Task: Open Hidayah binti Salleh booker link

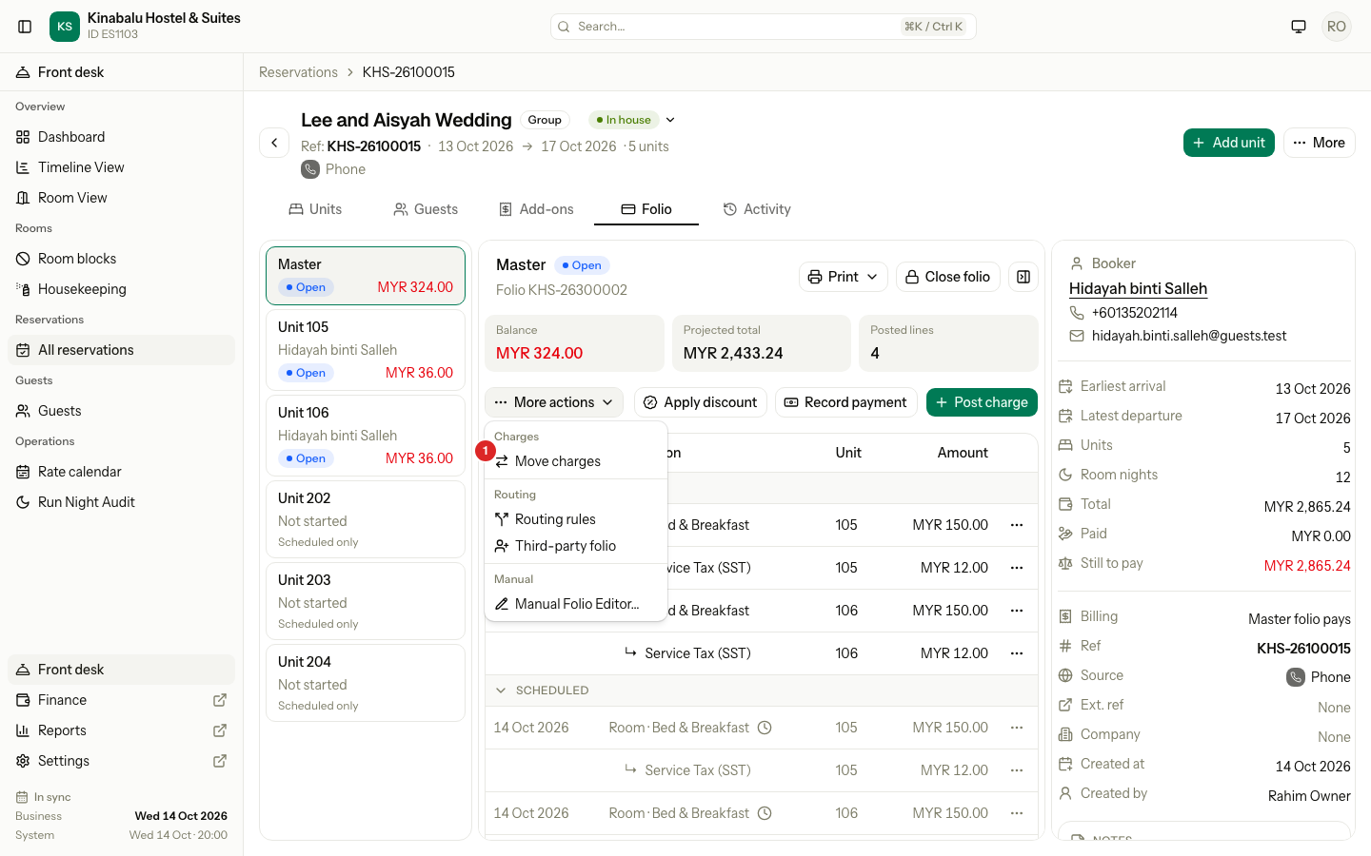Action: (x=1138, y=289)
